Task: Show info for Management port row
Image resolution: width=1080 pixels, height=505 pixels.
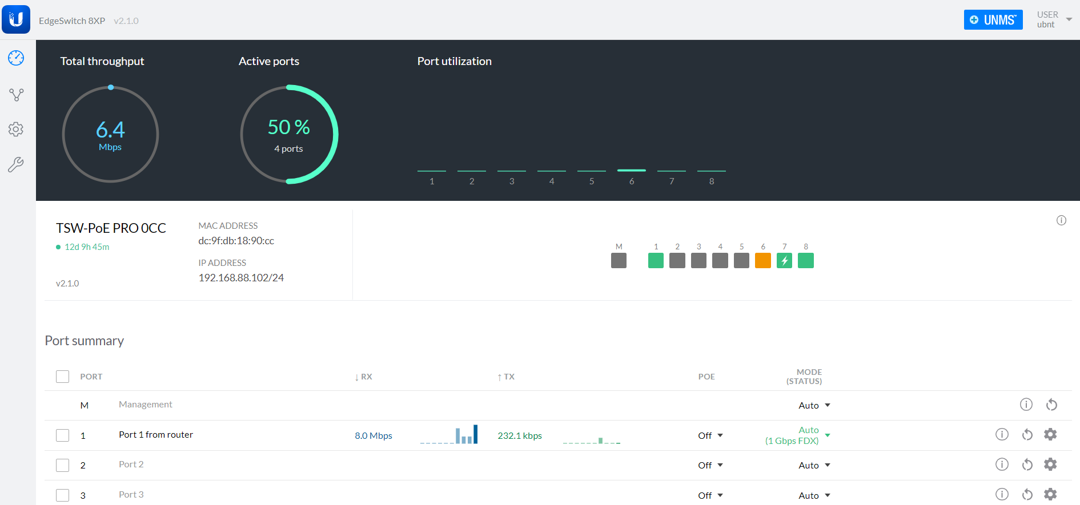Action: pos(1026,405)
